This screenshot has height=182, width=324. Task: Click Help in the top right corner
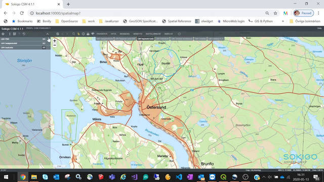tap(319, 28)
